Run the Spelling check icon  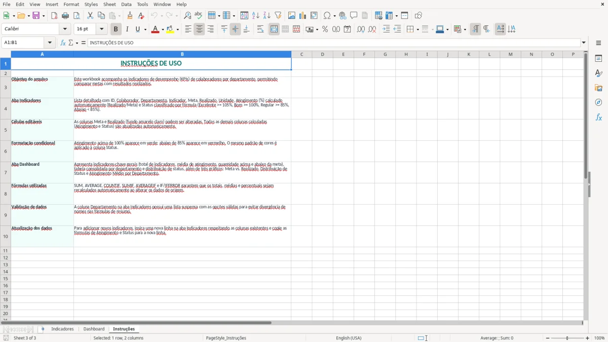point(199,16)
